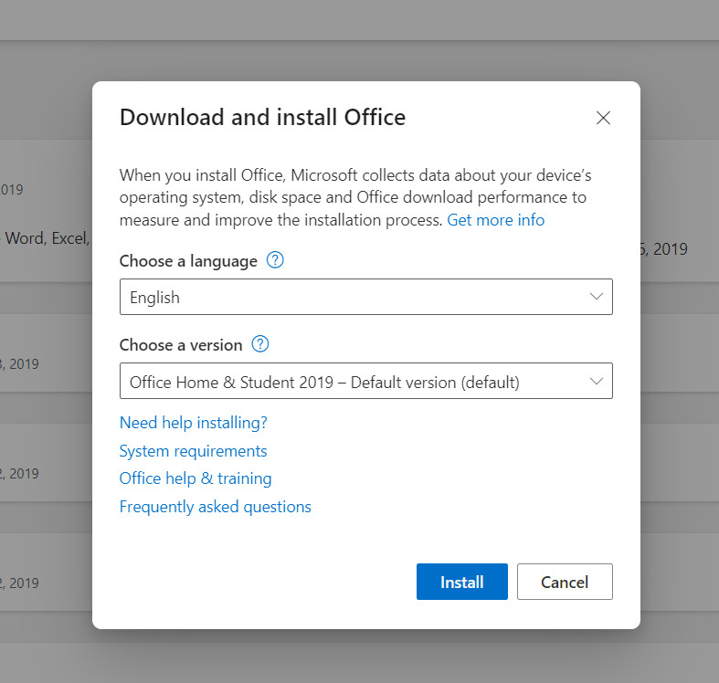The image size is (719, 683).
Task: Click the Cancel button
Action: tap(565, 582)
